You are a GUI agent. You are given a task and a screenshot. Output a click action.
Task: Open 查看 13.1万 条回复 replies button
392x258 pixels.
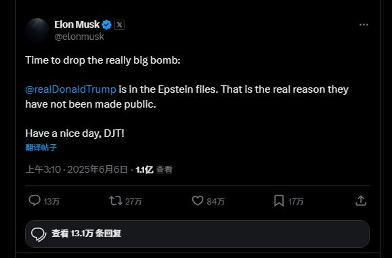coord(197,234)
